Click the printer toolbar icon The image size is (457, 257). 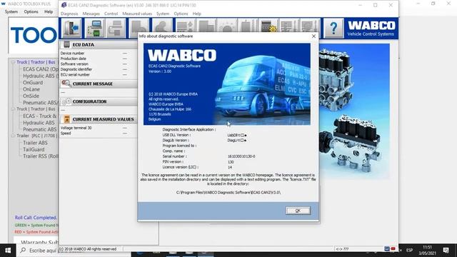click(116, 28)
